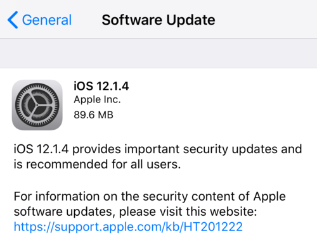The image size is (317, 250).
Task: Open the support.apple.com/kb/HT201222 link
Action: pos(128,227)
